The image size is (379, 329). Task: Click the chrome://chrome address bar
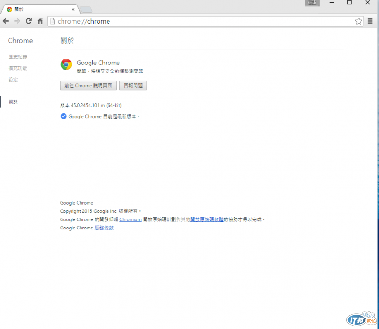tap(206, 21)
